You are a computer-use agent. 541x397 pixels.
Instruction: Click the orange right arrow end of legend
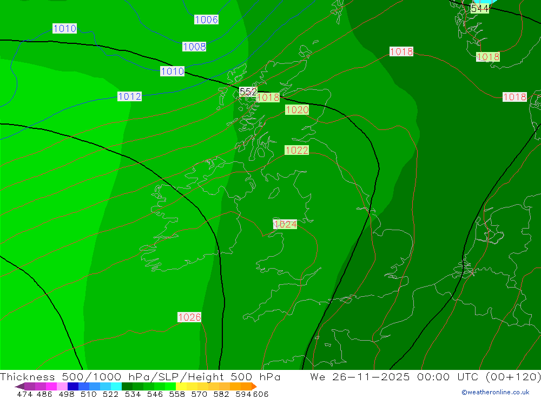[254, 386]
